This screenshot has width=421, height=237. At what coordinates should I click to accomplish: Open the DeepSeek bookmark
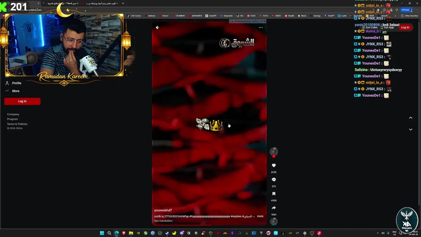pyautogui.click(x=226, y=16)
